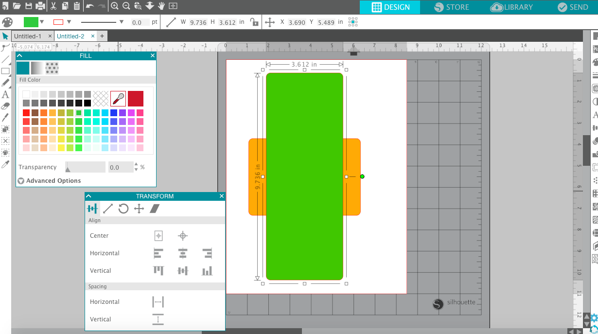This screenshot has height=334, width=598.
Task: Click the Save disk icon
Action: pyautogui.click(x=29, y=6)
